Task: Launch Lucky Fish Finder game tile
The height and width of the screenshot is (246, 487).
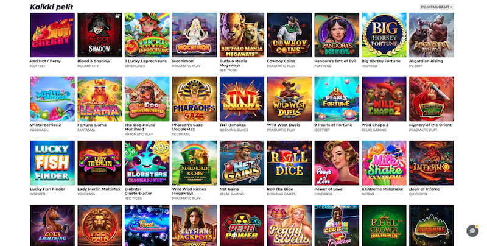Action: [x=52, y=163]
